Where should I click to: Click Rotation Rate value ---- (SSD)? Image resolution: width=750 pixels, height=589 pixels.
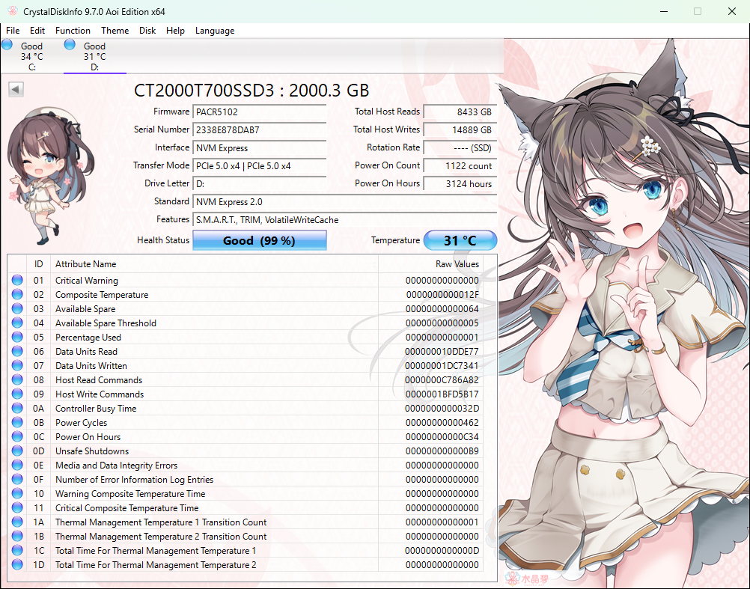[460, 147]
